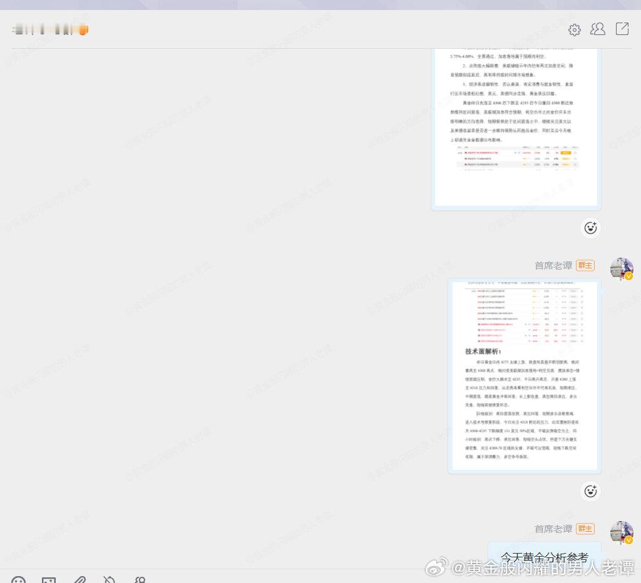Open emoji picker in message toolbar
This screenshot has height=583, width=641.
point(18,579)
